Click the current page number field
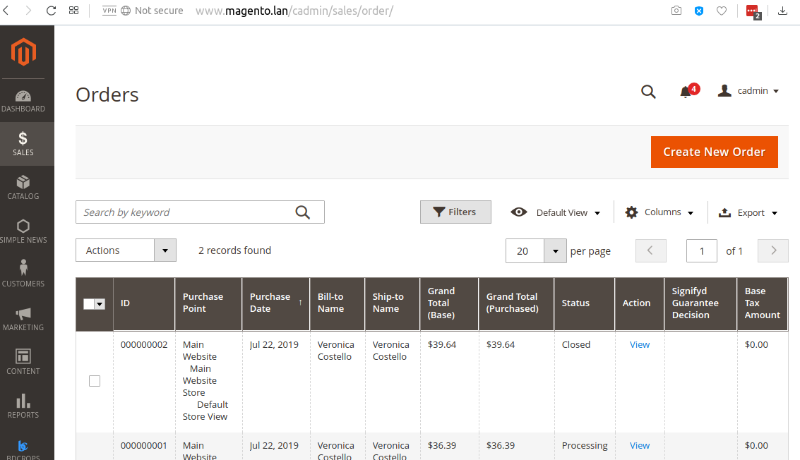The width and height of the screenshot is (800, 460). (x=702, y=251)
